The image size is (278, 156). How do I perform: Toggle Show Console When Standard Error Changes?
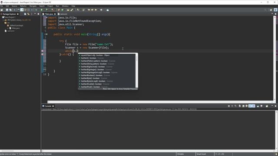(253, 106)
